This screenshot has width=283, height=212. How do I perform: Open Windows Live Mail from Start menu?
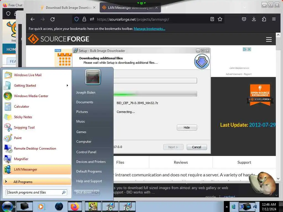(x=37, y=75)
